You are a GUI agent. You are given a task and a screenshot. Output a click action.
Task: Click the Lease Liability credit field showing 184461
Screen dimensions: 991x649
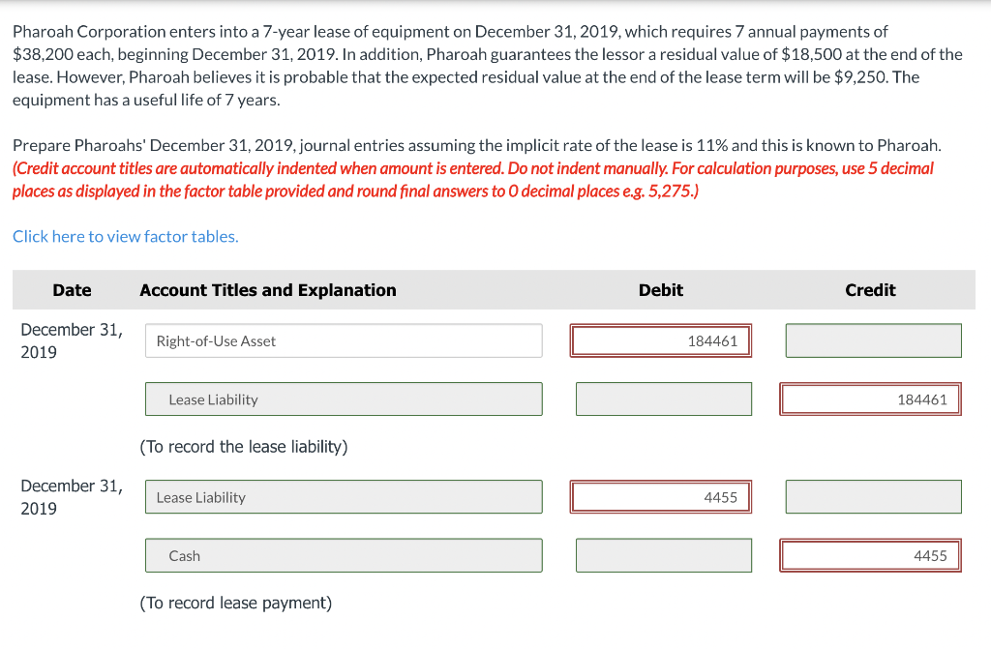870,398
